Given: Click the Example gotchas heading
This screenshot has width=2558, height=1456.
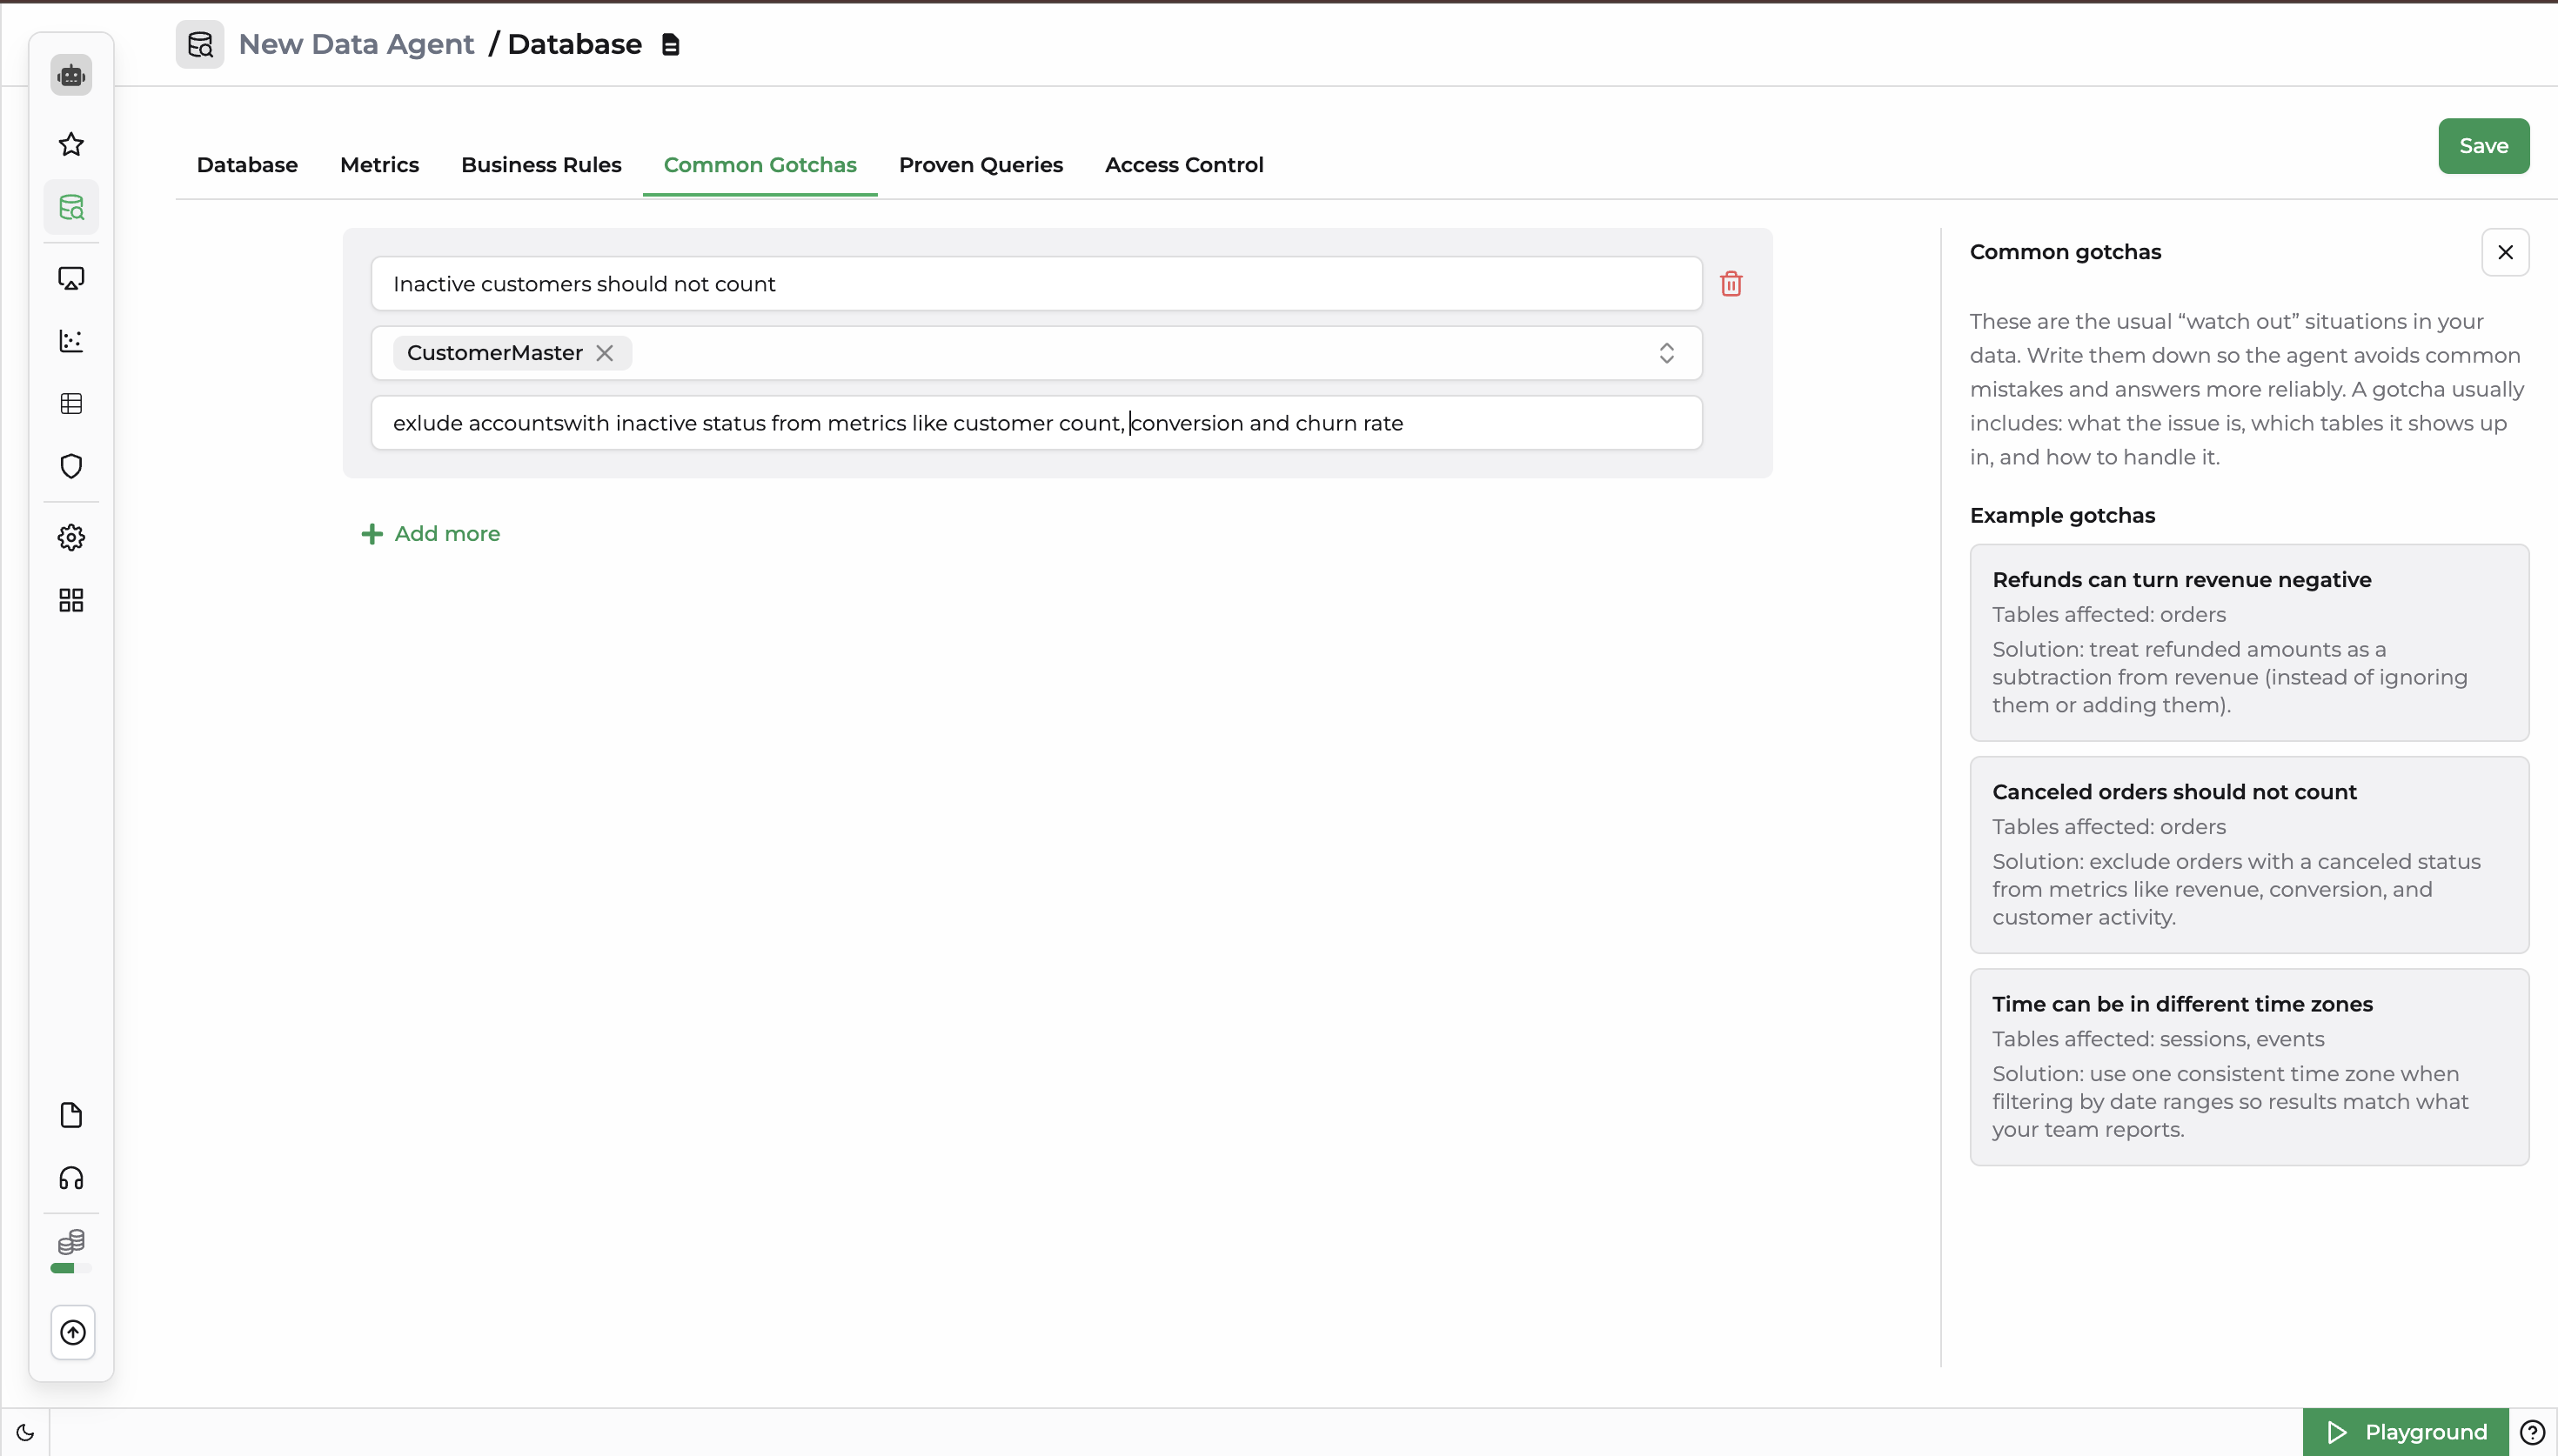Looking at the screenshot, I should click(x=2062, y=516).
